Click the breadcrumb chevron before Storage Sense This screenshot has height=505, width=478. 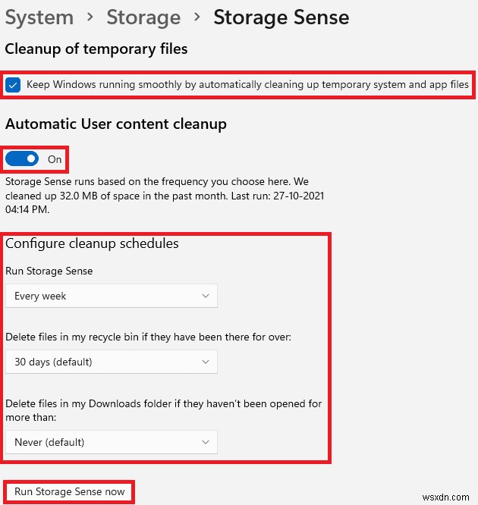pyautogui.click(x=197, y=17)
